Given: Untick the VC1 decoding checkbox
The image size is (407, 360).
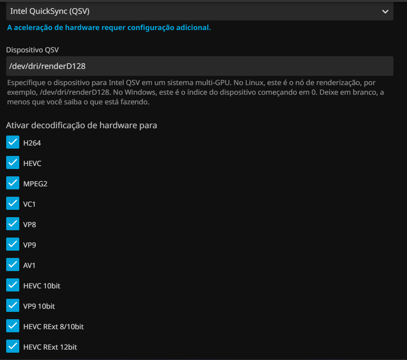Looking at the screenshot, I should [13, 204].
